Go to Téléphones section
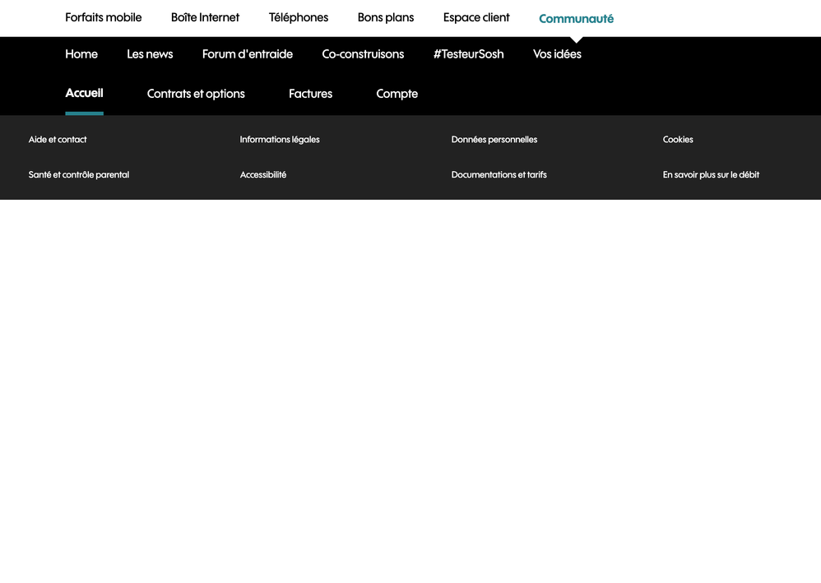The image size is (821, 583). coord(298,17)
